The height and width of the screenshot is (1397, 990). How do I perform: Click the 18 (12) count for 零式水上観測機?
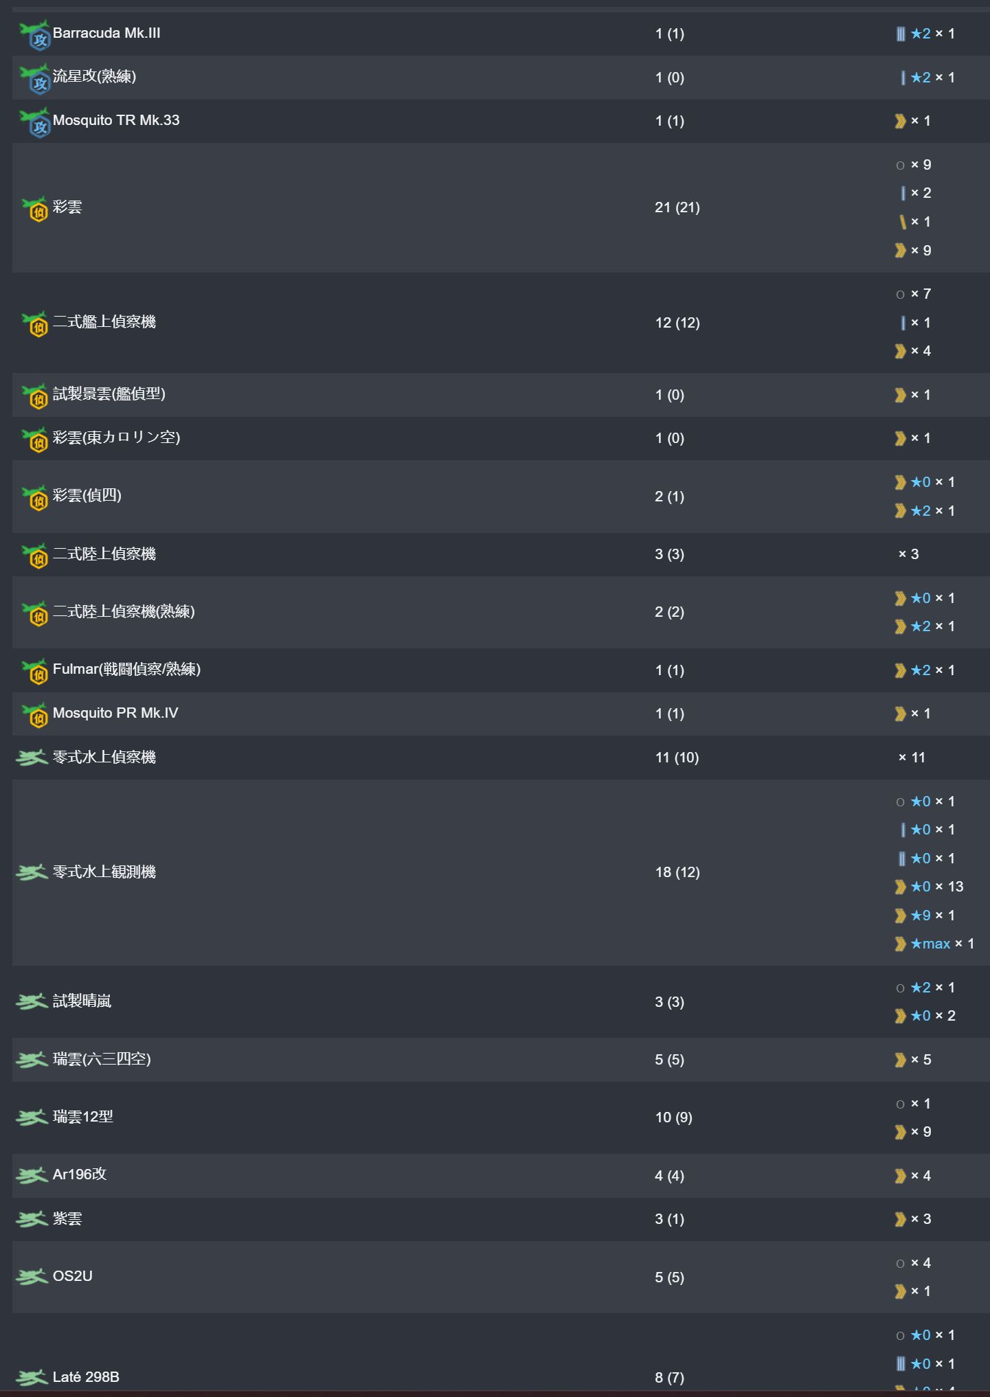point(677,872)
